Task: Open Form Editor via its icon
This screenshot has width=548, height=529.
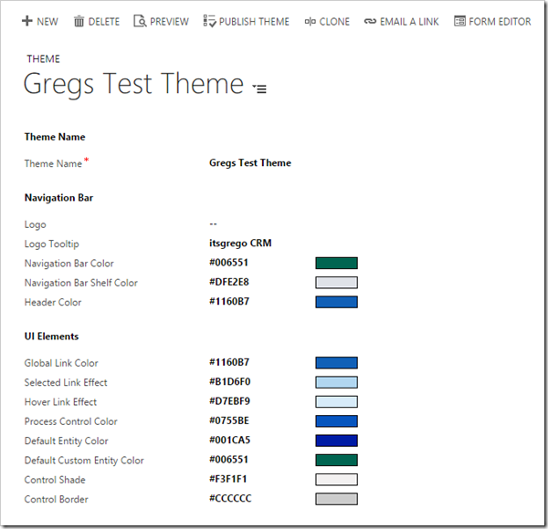Action: point(459,21)
